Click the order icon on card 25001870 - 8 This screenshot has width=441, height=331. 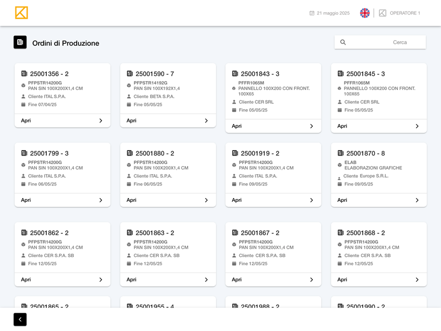(x=341, y=153)
